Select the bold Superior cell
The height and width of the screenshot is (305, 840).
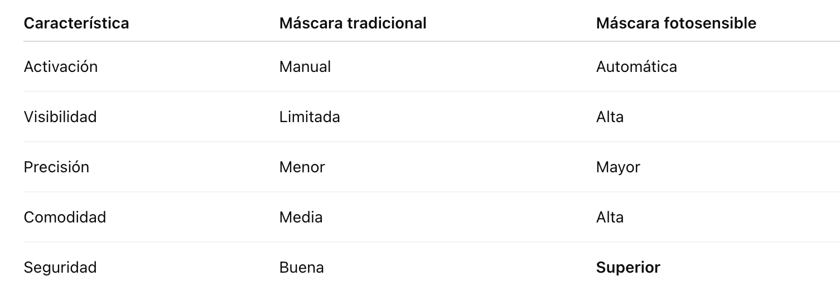(x=628, y=268)
